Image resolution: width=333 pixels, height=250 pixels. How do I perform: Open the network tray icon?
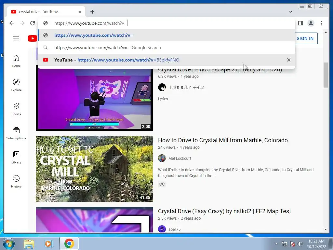[x=284, y=244]
